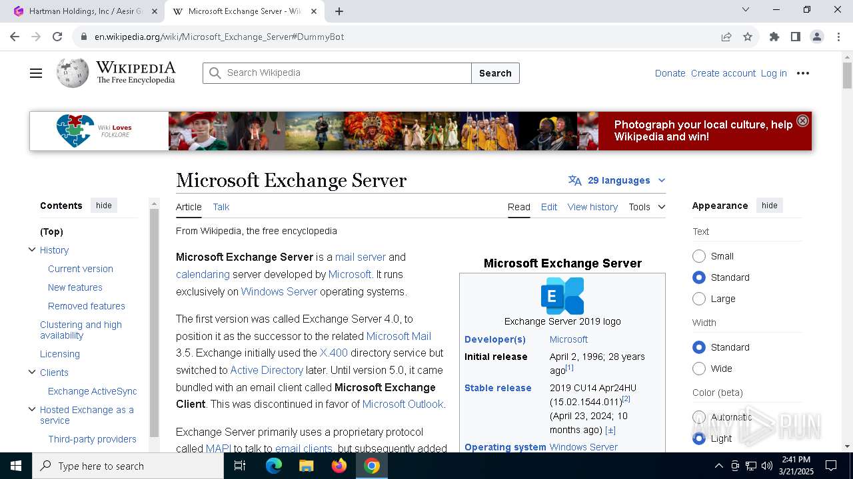Hide the Appearance panel
Viewport: 853px width, 479px height.
click(x=770, y=206)
